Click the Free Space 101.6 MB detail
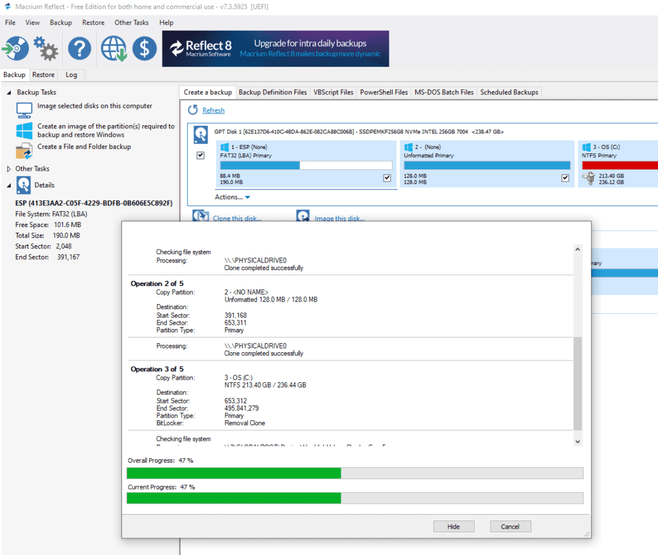658x555 pixels. click(x=48, y=225)
